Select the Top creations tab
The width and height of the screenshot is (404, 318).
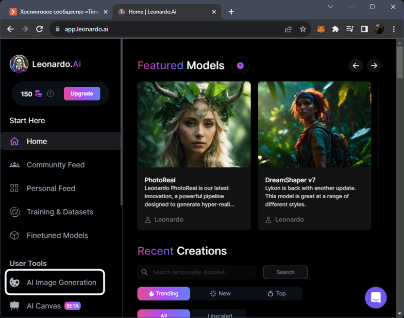pyautogui.click(x=277, y=294)
